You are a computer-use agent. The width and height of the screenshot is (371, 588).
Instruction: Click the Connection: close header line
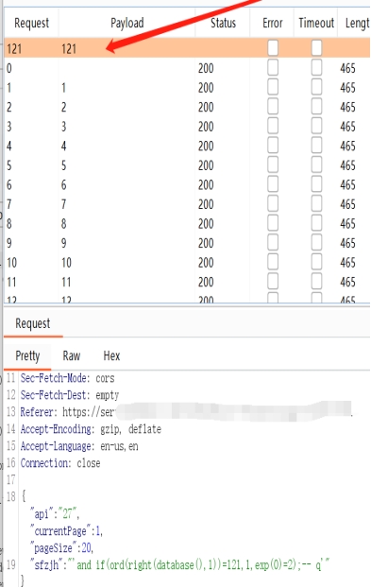click(x=60, y=463)
